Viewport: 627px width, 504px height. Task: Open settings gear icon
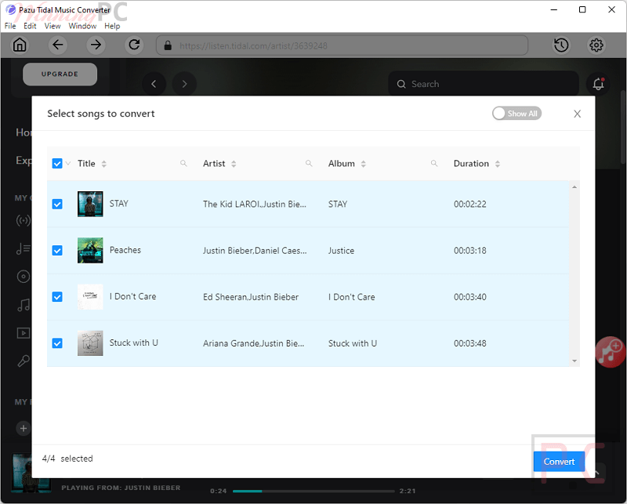point(596,45)
